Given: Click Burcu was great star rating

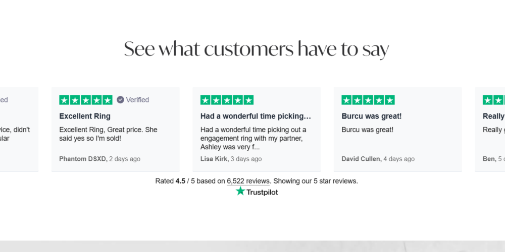Looking at the screenshot, I should (x=368, y=100).
